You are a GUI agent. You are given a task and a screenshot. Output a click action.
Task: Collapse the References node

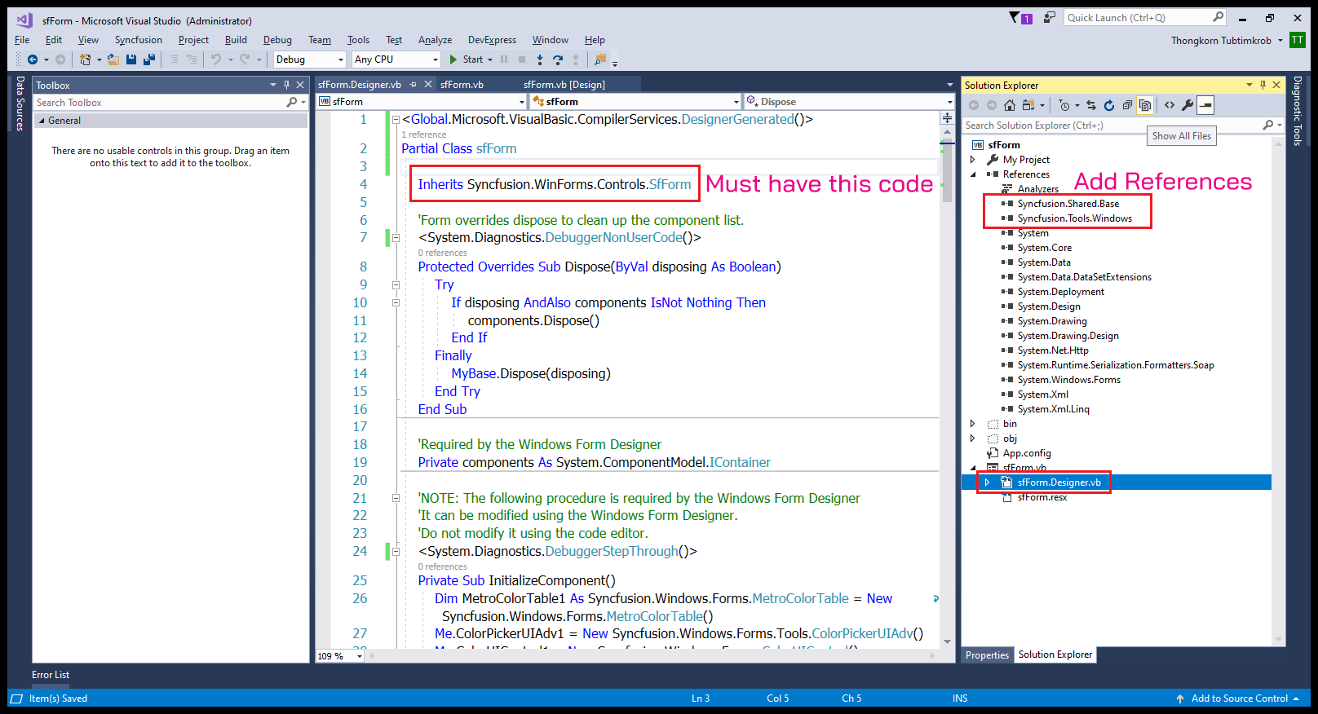[x=972, y=174]
